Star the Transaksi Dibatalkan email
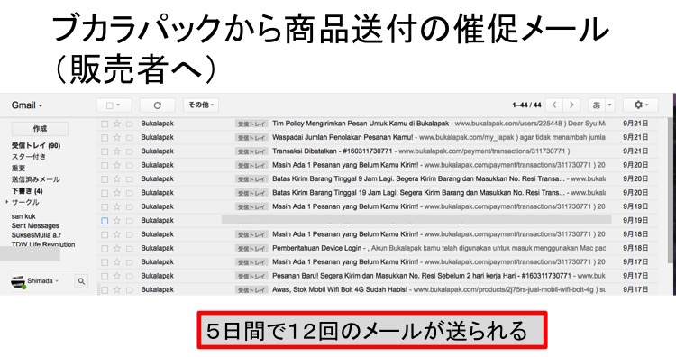This screenshot has width=676, height=357. 117,151
